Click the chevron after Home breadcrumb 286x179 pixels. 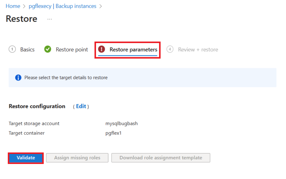[24, 6]
